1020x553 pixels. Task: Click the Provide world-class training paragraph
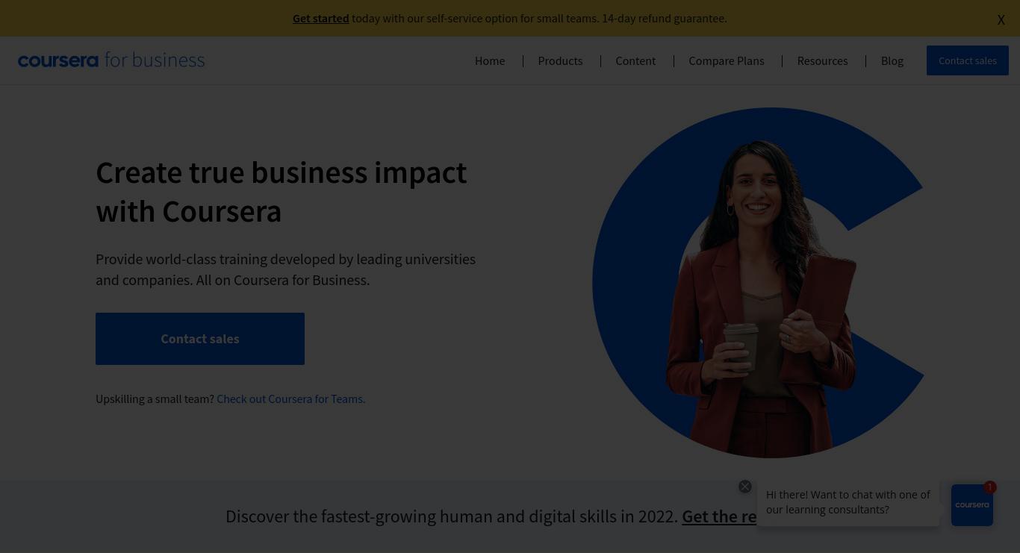click(x=285, y=269)
